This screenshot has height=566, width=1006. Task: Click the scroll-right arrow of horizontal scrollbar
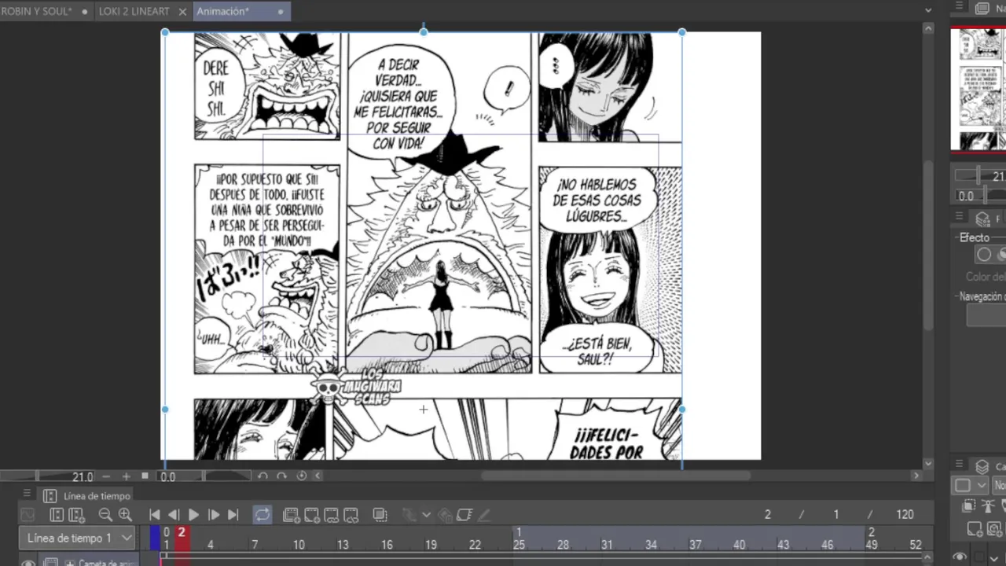click(916, 476)
